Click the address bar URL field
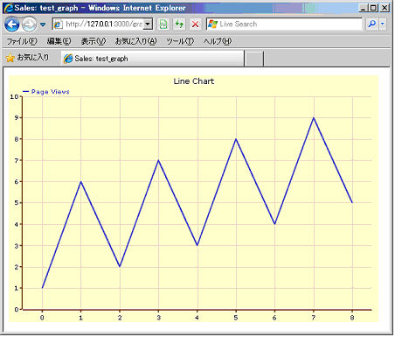This screenshot has height=337, width=395. 103,24
